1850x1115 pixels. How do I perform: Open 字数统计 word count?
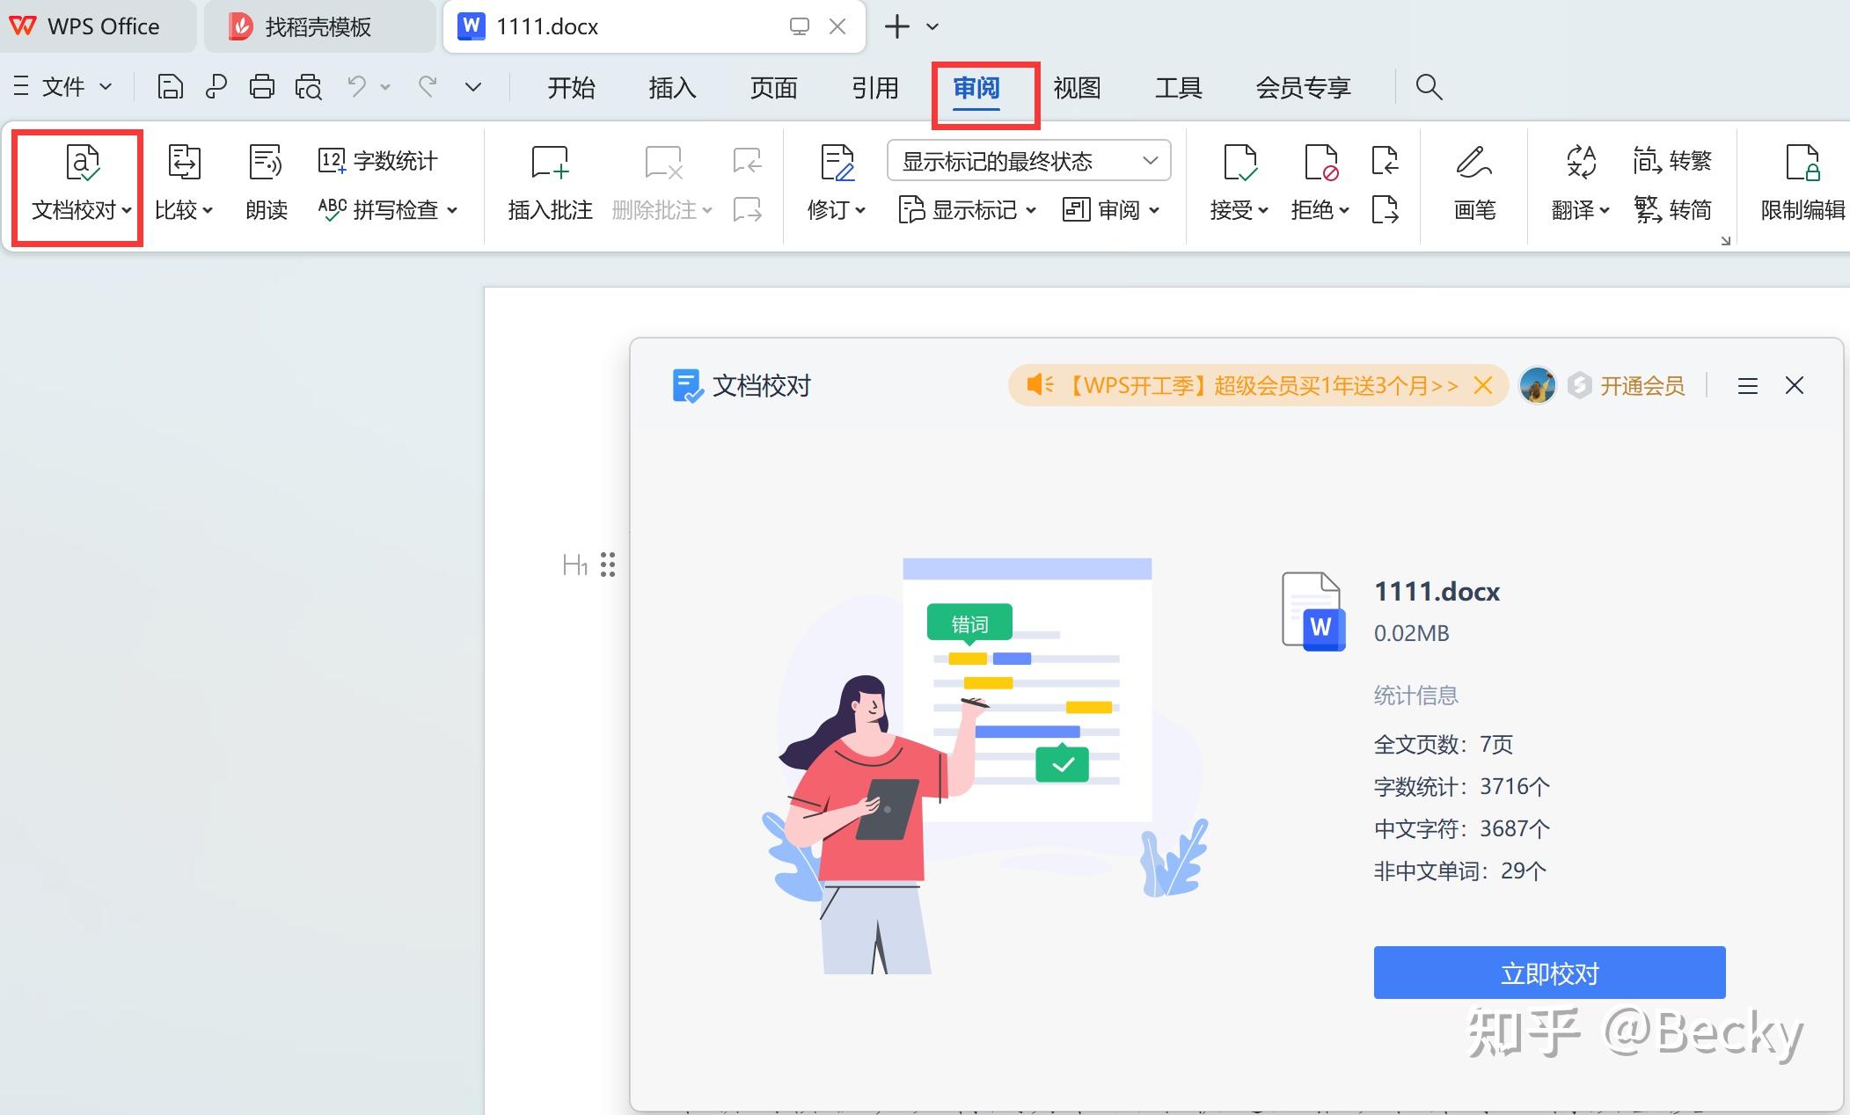click(x=377, y=161)
